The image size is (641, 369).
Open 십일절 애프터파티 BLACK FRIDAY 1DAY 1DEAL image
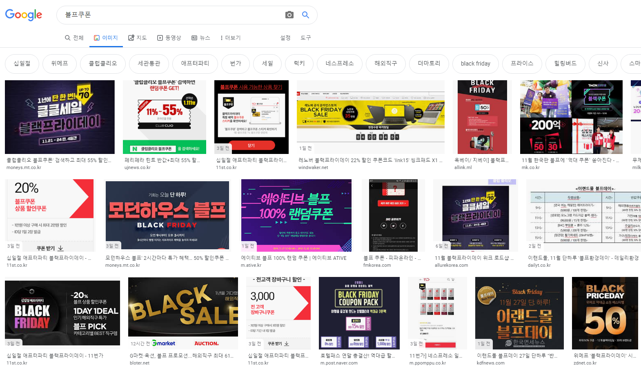(62, 313)
